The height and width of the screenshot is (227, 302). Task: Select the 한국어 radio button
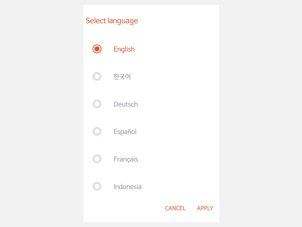pyautogui.click(x=97, y=76)
